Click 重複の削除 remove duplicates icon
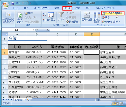This screenshot has width=126, height=107. coord(97,17)
